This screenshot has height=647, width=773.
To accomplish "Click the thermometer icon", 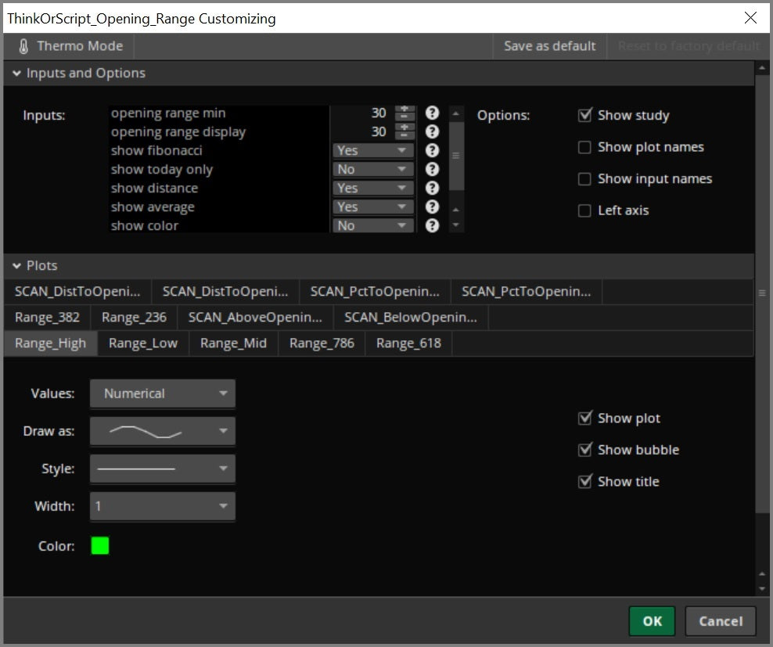I will click(23, 46).
